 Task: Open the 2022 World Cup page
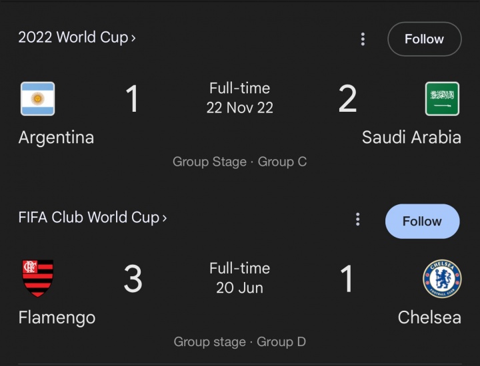tap(77, 37)
